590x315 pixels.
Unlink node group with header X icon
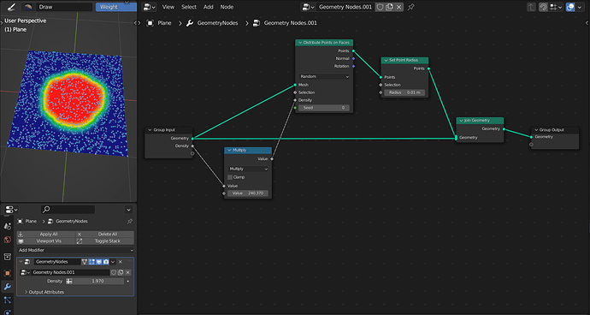tap(398, 7)
